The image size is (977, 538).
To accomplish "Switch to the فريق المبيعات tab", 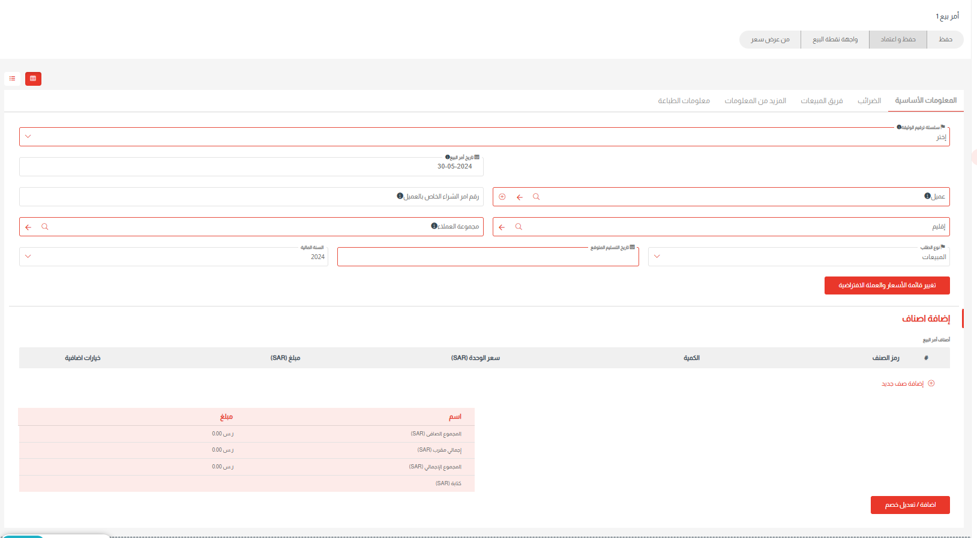I will [x=822, y=101].
